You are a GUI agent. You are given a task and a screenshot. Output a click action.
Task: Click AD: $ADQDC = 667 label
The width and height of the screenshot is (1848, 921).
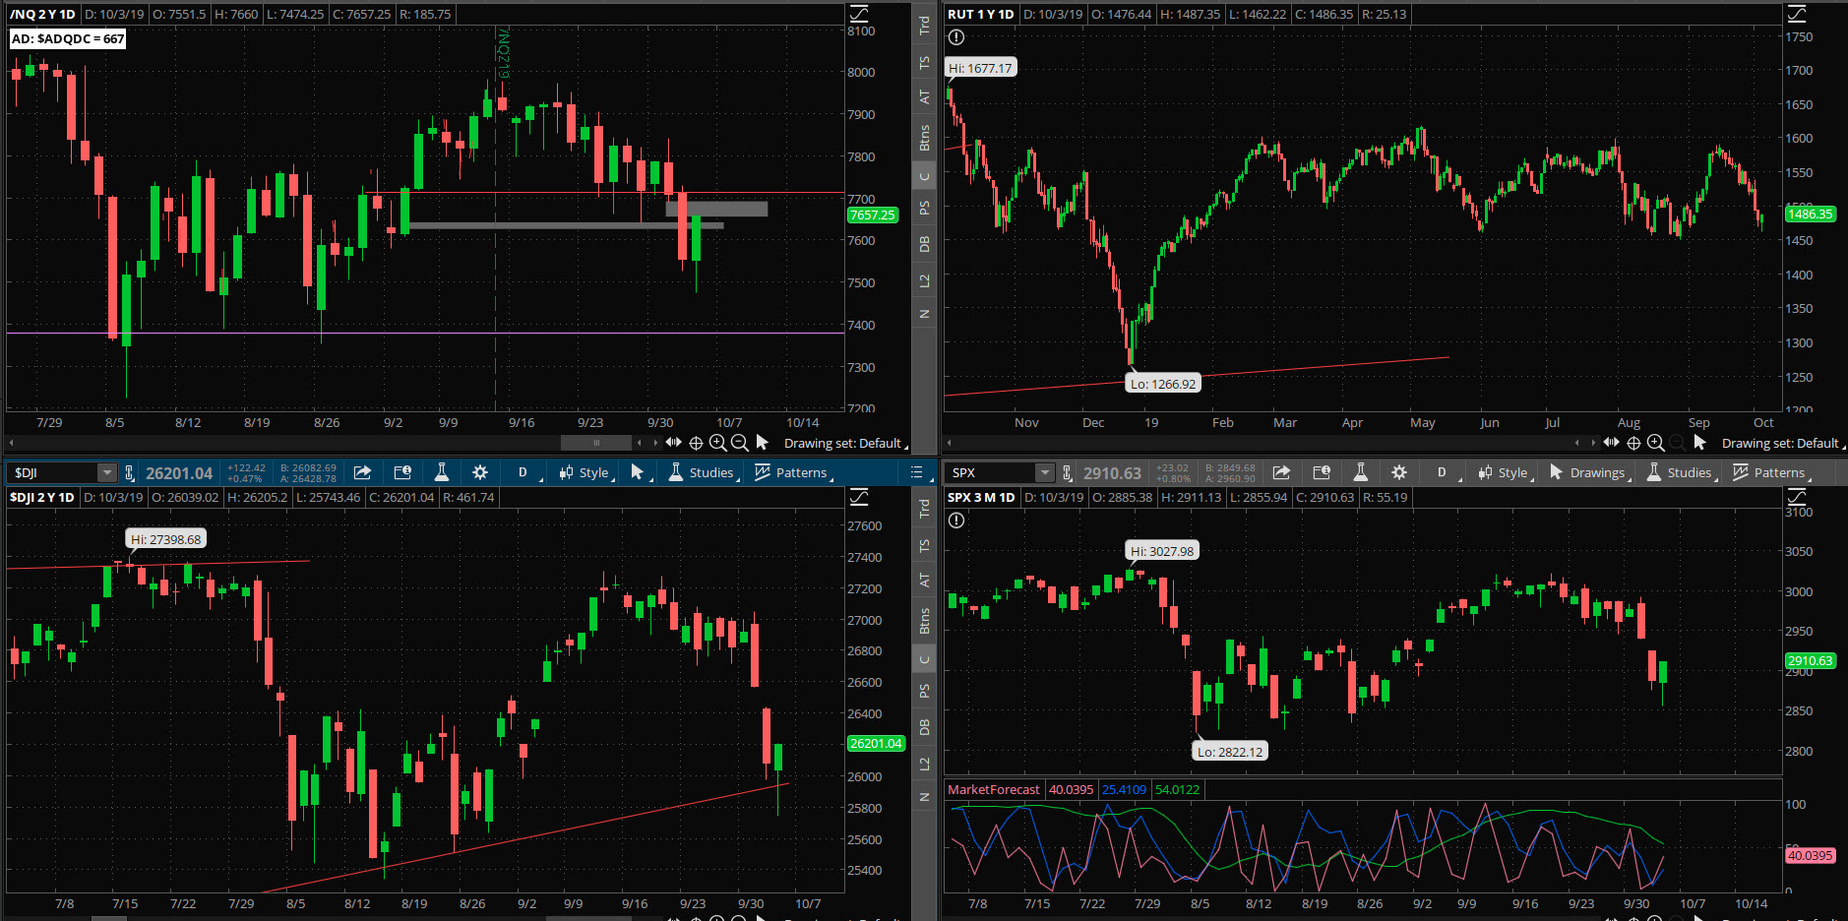(68, 38)
